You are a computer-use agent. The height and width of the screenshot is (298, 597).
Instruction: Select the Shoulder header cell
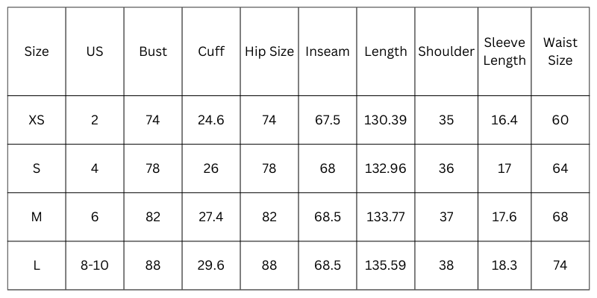tap(446, 51)
